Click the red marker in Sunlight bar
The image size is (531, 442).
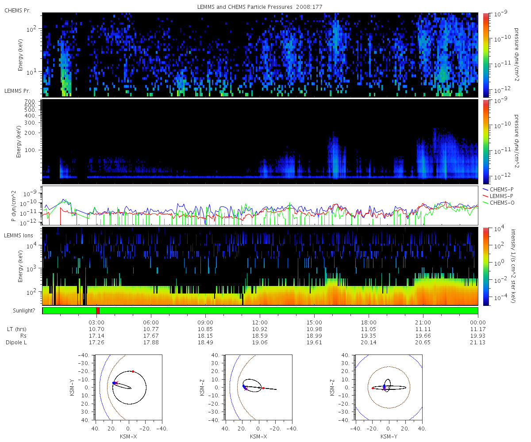tap(98, 311)
